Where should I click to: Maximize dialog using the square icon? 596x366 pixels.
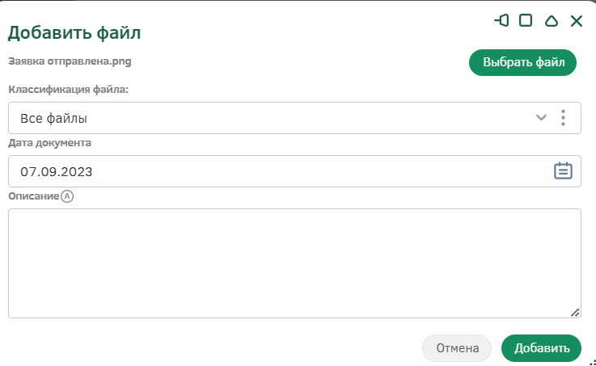pyautogui.click(x=526, y=20)
